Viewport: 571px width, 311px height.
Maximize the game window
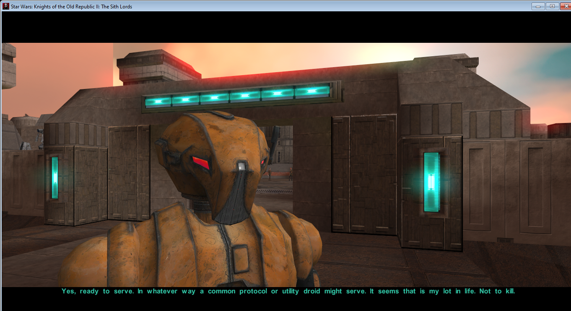pyautogui.click(x=552, y=6)
